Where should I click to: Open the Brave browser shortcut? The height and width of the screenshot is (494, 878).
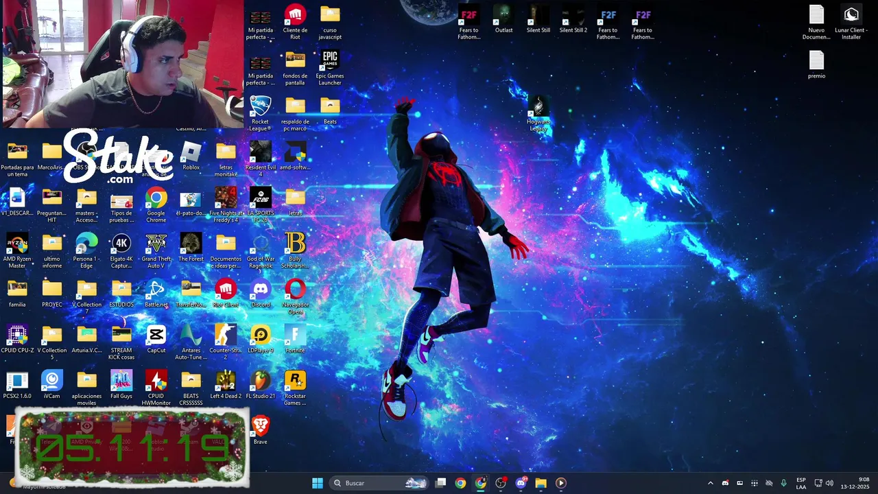(261, 430)
